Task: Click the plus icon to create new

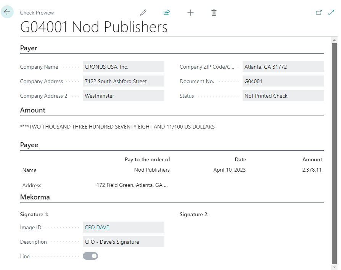Action: (x=190, y=13)
